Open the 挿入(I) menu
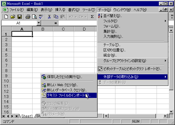 tap(60, 10)
